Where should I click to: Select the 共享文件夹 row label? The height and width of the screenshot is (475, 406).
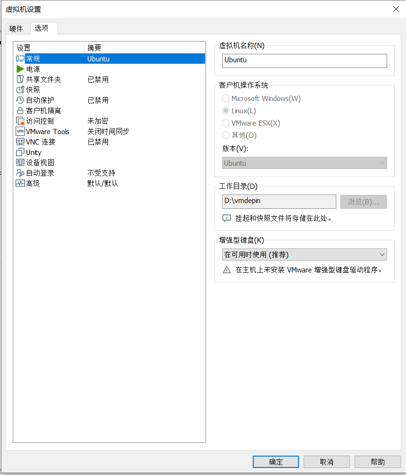43,79
